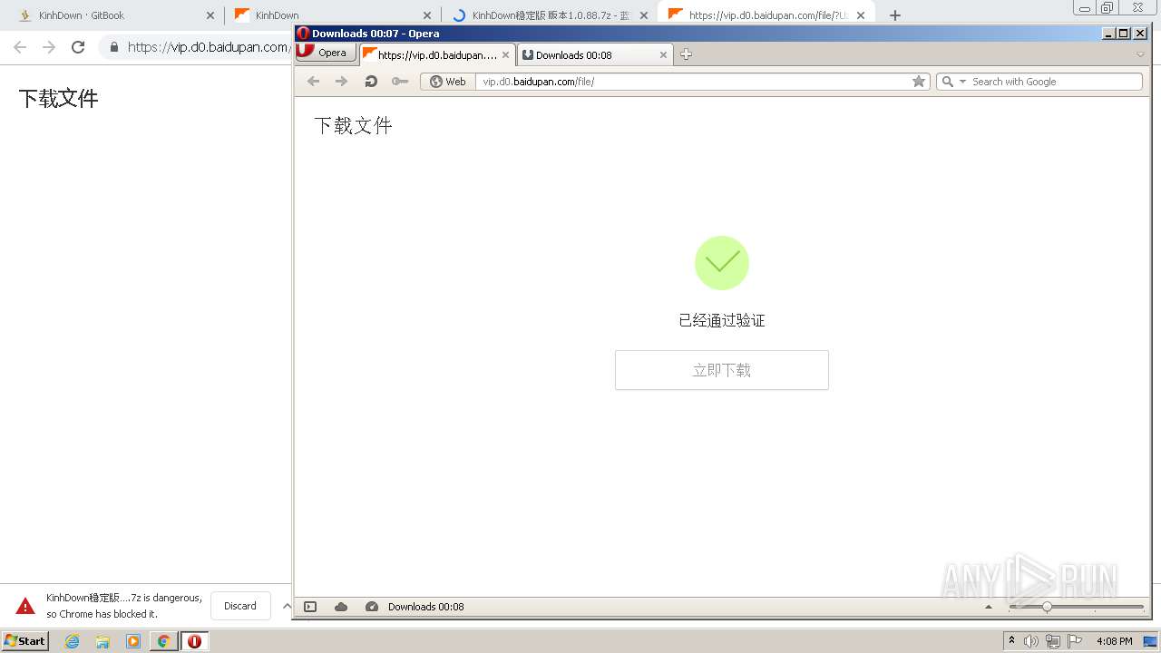The image size is (1161, 653).
Task: Select the vip.d0.baidupan Opera tab
Action: [437, 54]
